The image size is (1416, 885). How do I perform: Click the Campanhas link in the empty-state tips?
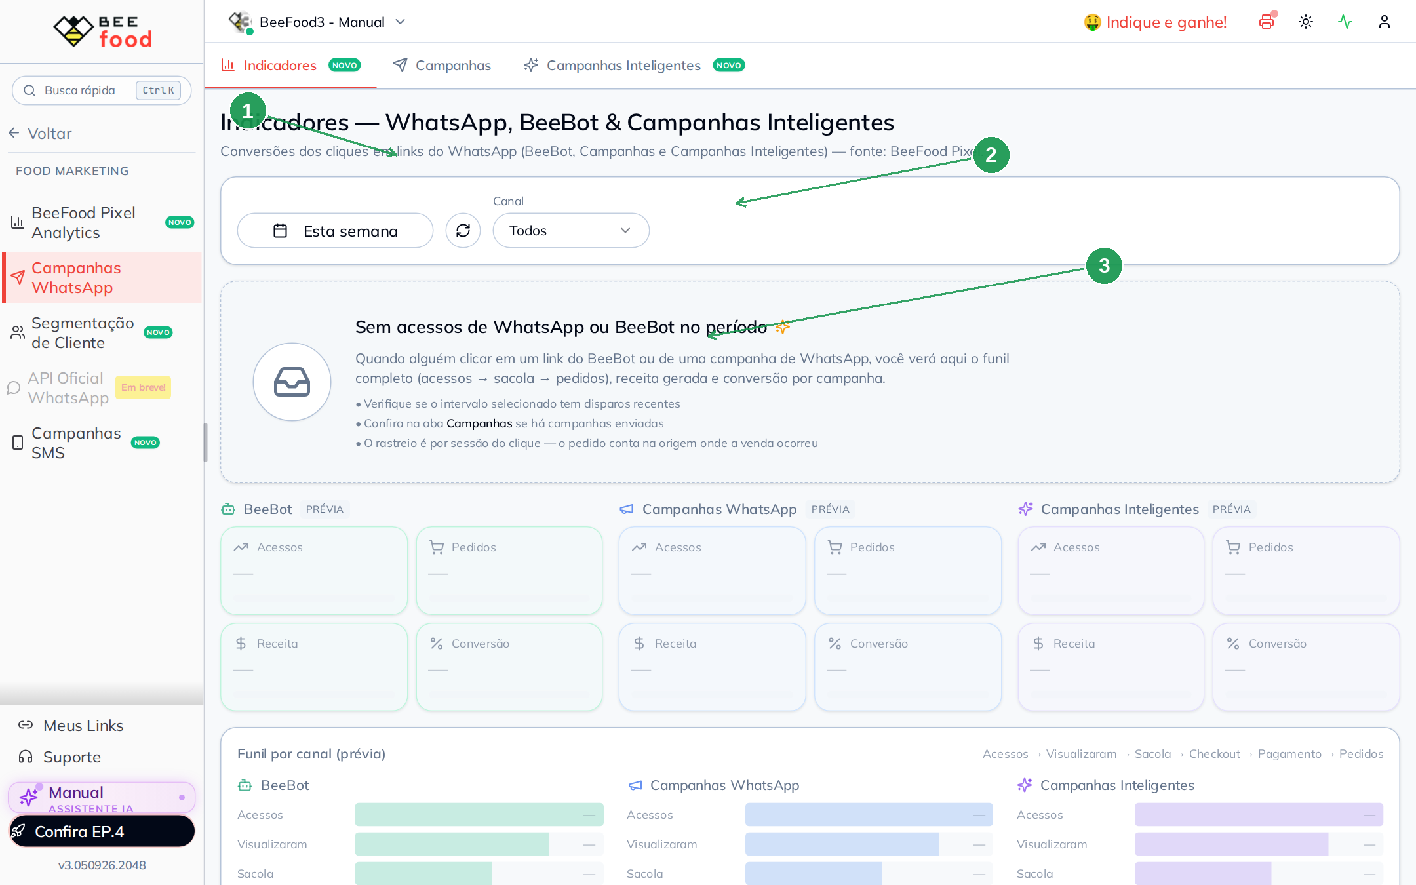(x=479, y=423)
